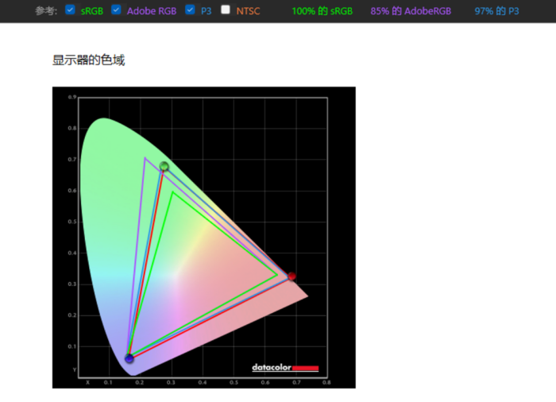This screenshot has width=556, height=402.
Task: Click the top vertex of purple Adobe RGB triangle
Action: (145, 158)
